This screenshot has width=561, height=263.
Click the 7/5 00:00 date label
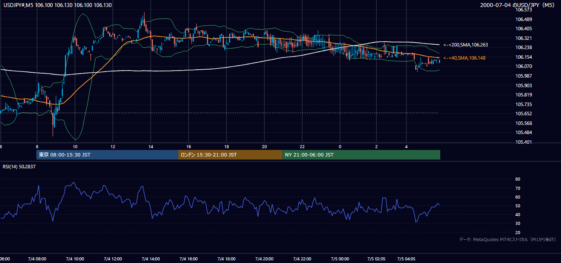click(340, 259)
